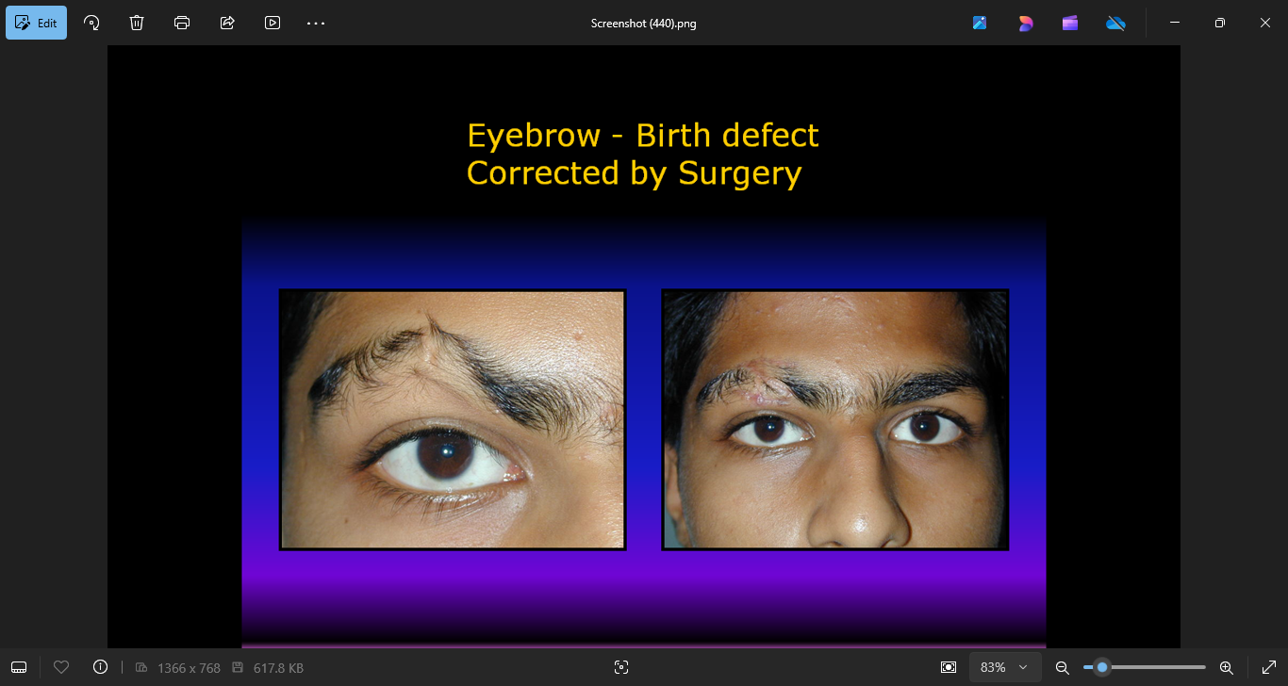This screenshot has height=686, width=1288.
Task: Zoom out with the minus magnifier
Action: [x=1062, y=667]
